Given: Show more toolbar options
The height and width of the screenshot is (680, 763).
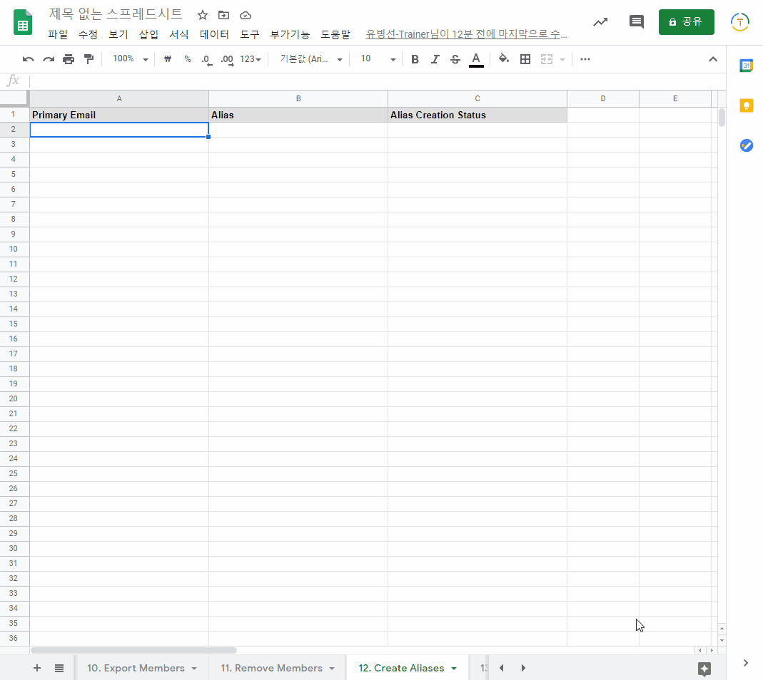Looking at the screenshot, I should (x=585, y=59).
